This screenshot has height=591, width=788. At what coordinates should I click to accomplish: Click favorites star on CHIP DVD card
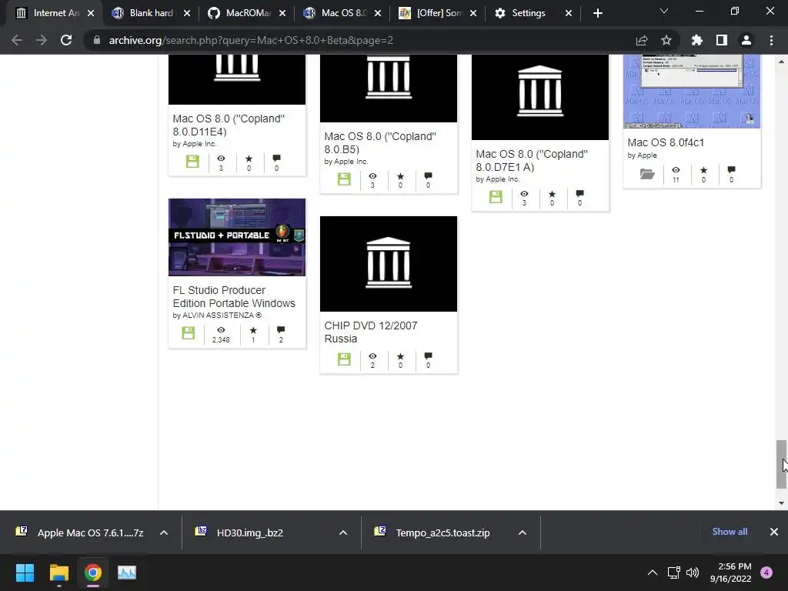[x=400, y=356]
